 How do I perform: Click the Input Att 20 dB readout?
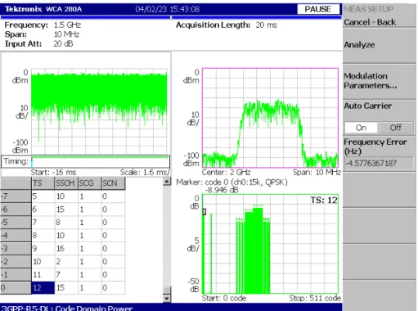coord(38,43)
